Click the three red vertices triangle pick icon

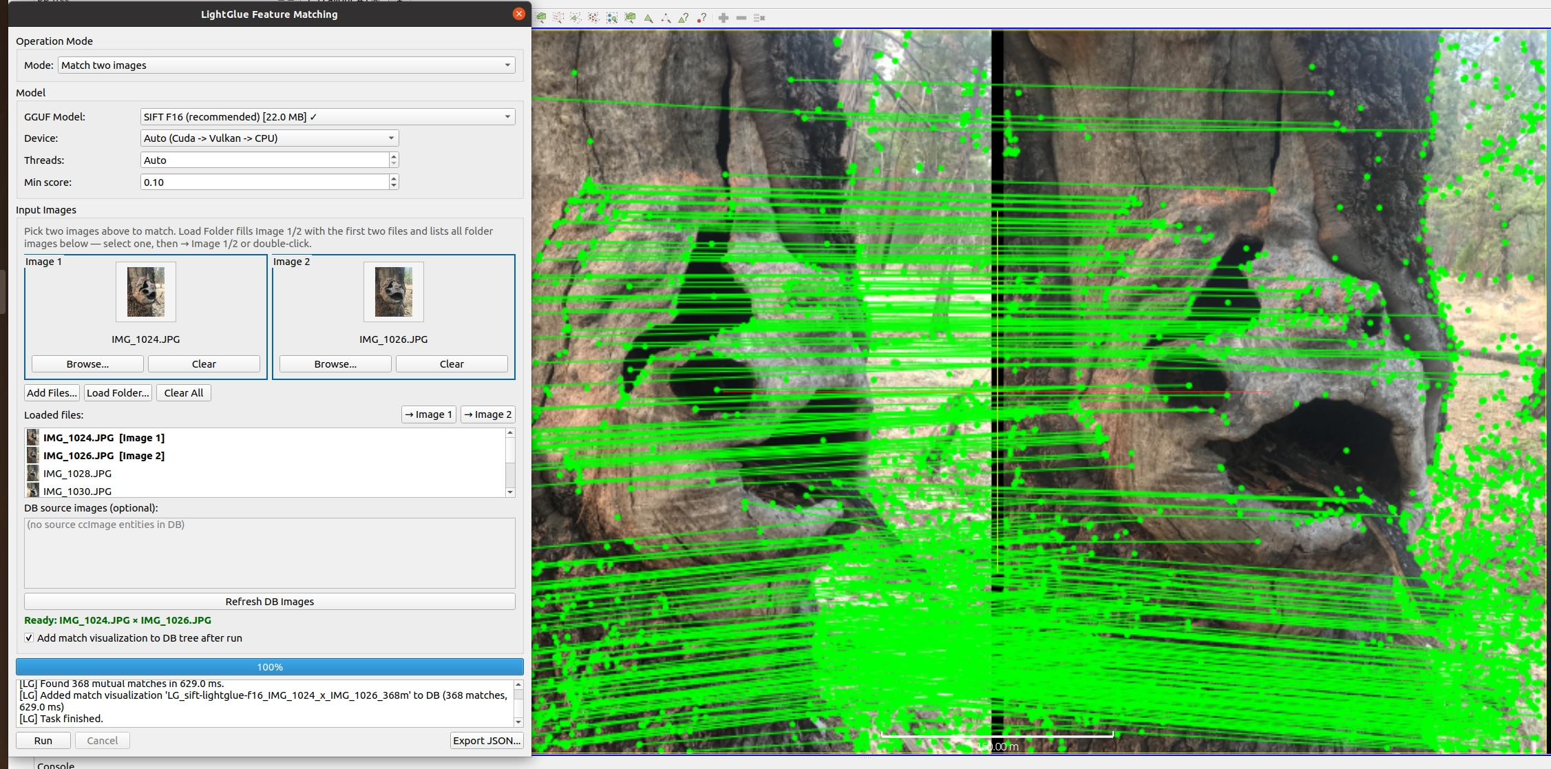pos(666,18)
